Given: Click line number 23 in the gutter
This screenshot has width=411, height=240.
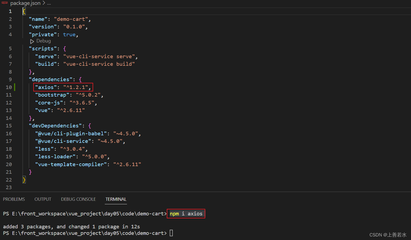Looking at the screenshot, I should tap(9, 188).
